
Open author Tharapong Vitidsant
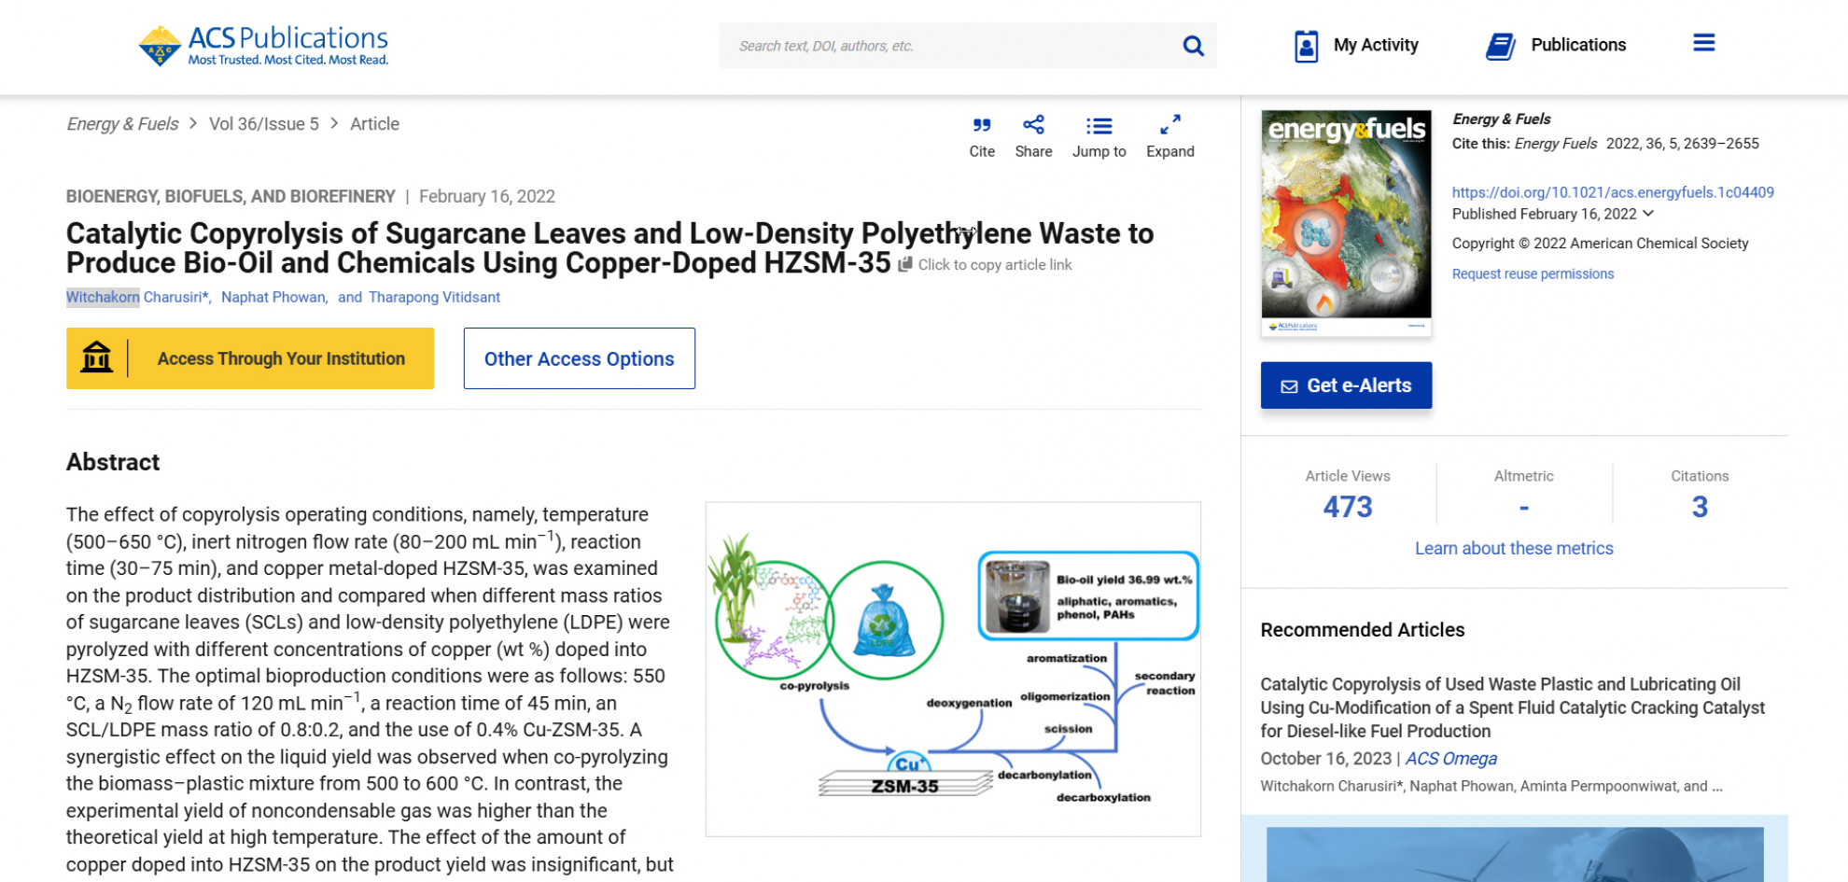point(434,297)
